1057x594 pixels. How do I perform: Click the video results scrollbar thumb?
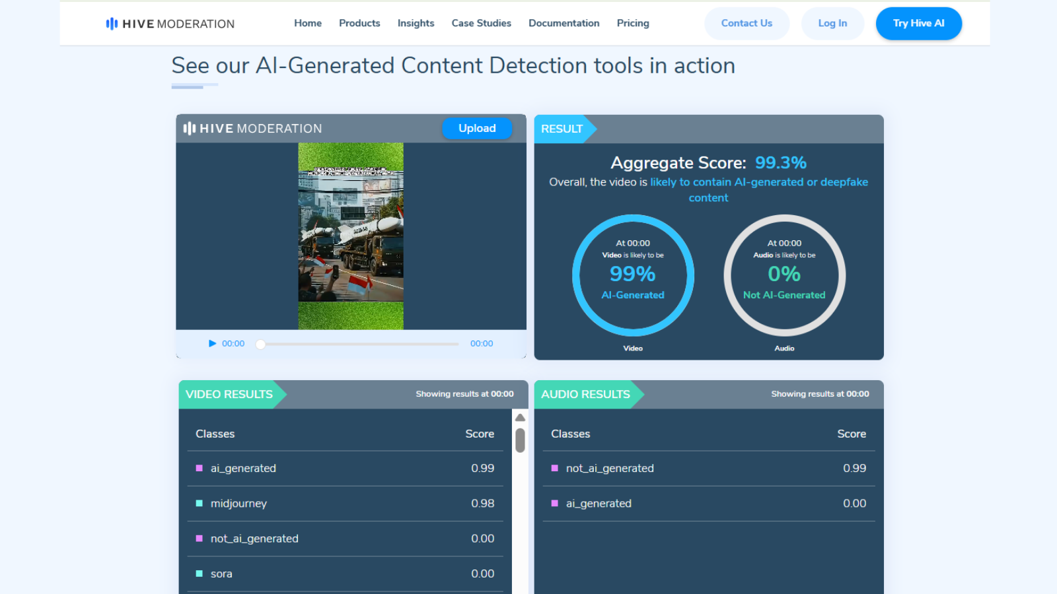coord(521,440)
